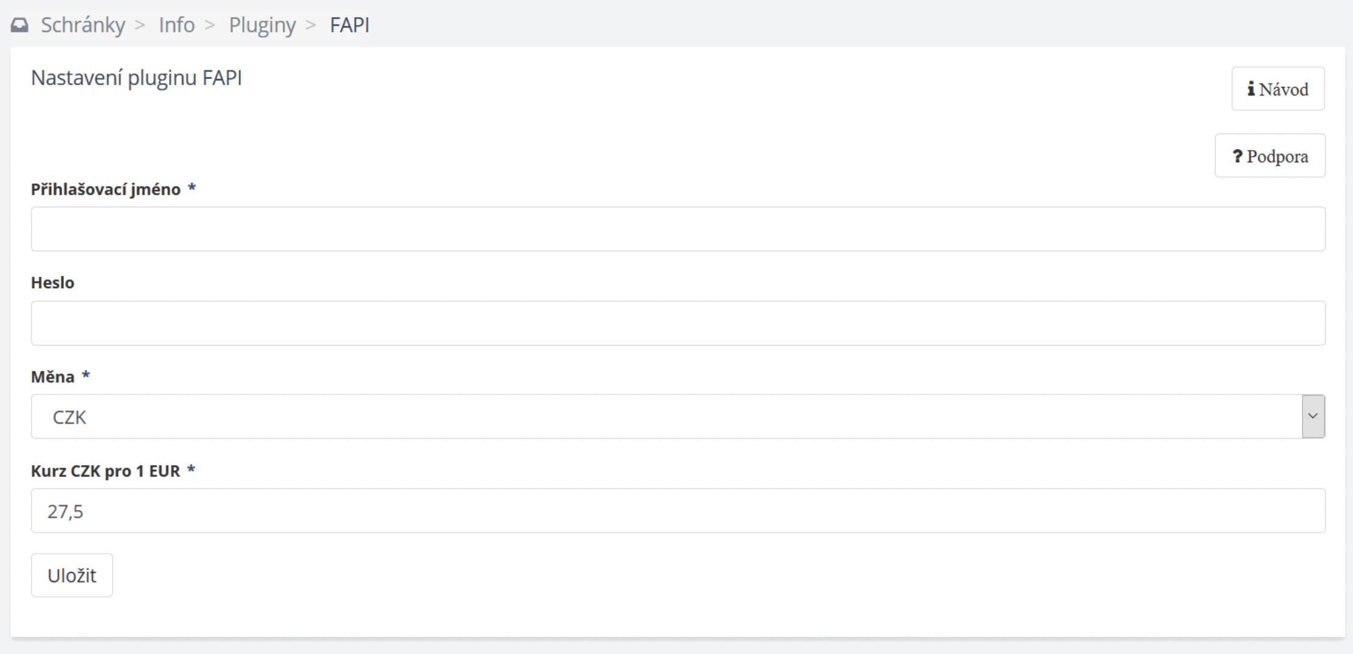Click the question mark icon on Podpora

(x=1237, y=156)
